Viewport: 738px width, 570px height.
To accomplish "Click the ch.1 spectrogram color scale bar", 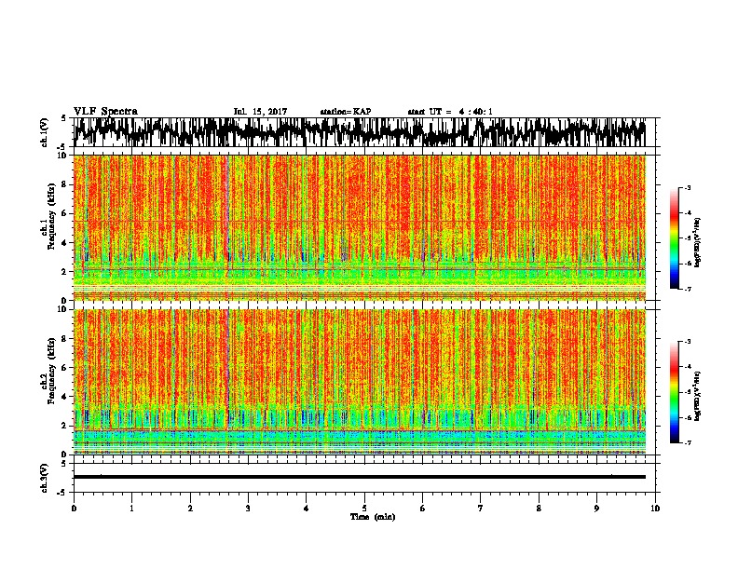I will [674, 238].
